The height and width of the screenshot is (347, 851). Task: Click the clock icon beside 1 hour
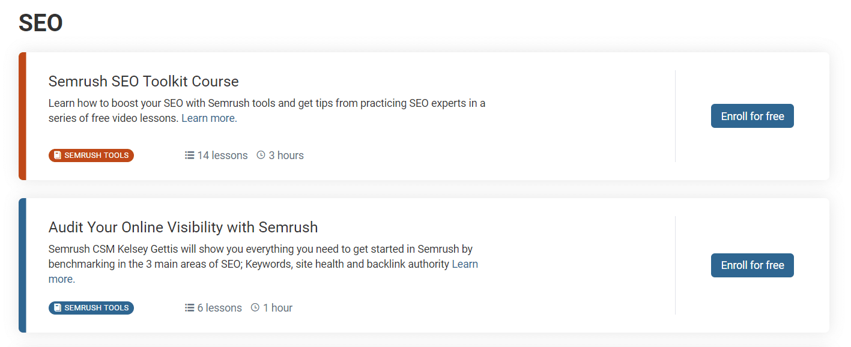click(x=255, y=307)
